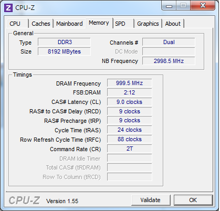Click the CPU-Z title bar text
Image resolution: width=220 pixels, height=211 pixels.
tap(25, 8)
